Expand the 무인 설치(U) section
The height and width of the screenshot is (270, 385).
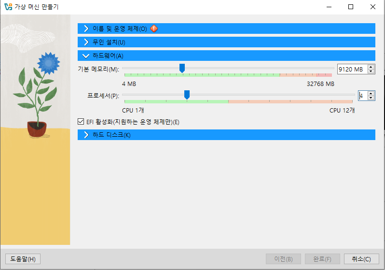coord(226,42)
